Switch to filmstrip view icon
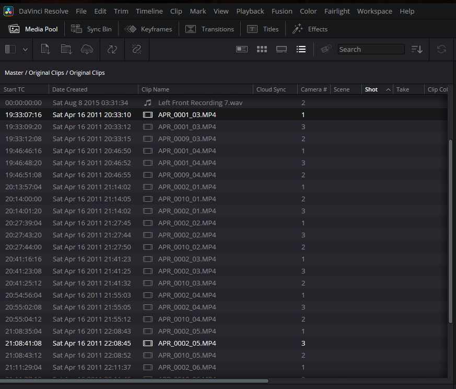This screenshot has height=389, width=456. [282, 49]
